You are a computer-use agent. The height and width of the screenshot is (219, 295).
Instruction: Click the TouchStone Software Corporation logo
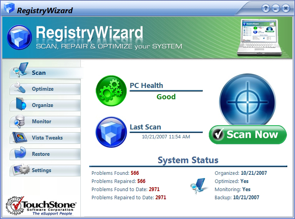(x=41, y=206)
